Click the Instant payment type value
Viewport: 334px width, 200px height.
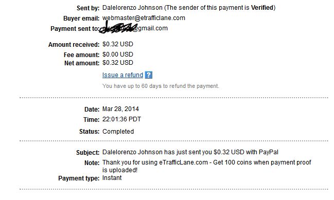pyautogui.click(x=112, y=178)
